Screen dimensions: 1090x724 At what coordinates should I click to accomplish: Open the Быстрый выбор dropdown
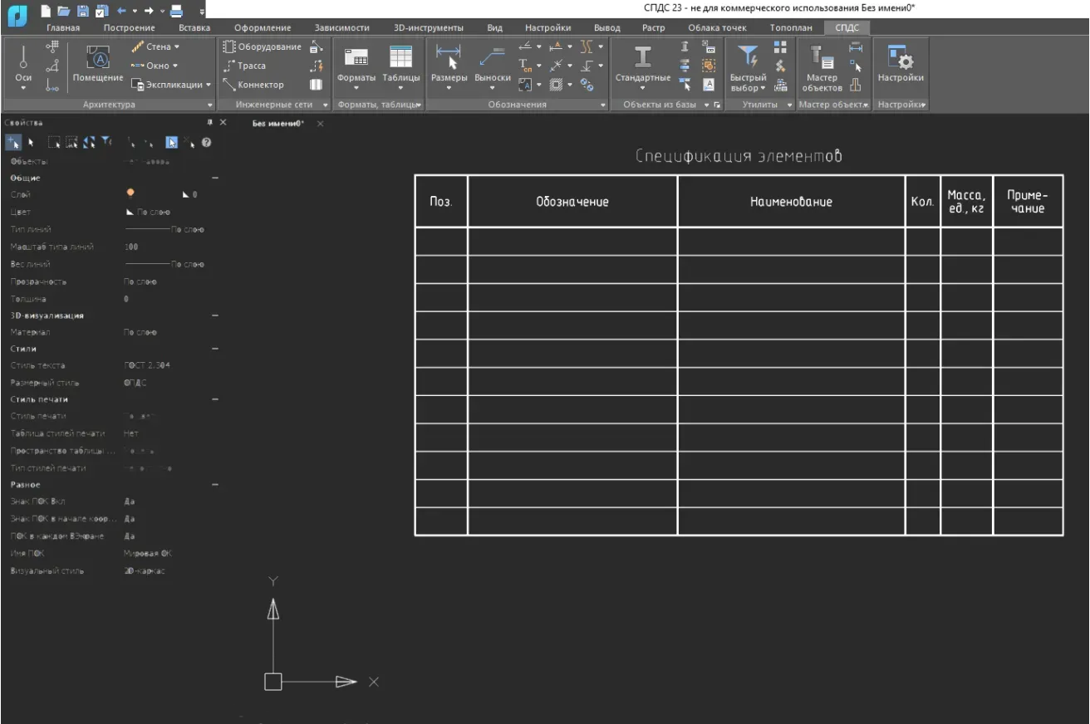pyautogui.click(x=748, y=88)
